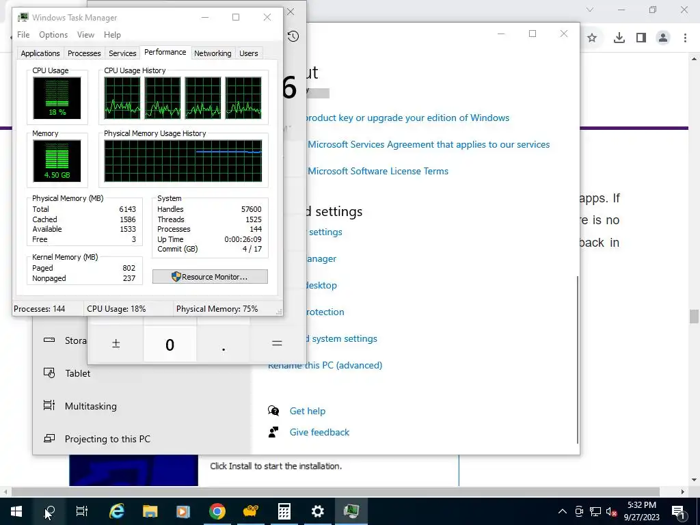The image size is (700, 525).
Task: Click the calculator plus-minus key
Action: (x=116, y=343)
